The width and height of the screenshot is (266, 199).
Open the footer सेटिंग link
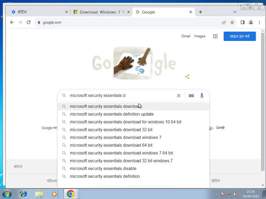click(x=216, y=181)
